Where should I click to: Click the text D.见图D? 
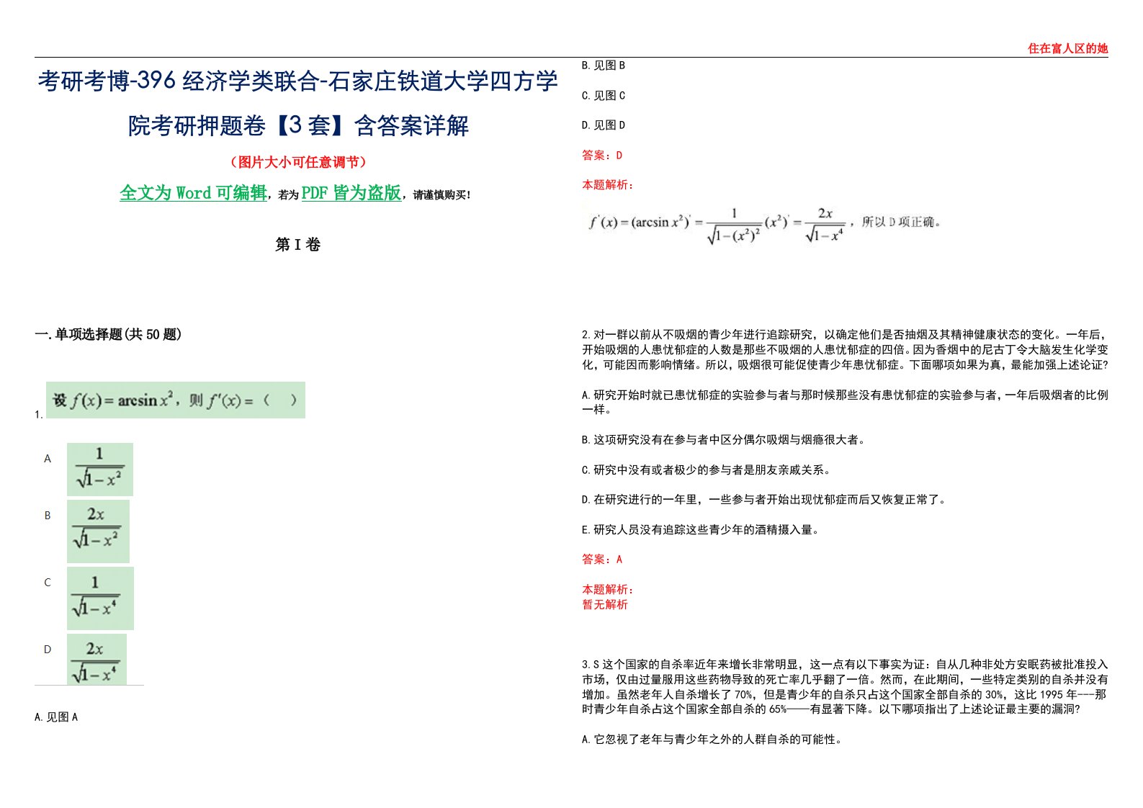coord(604,125)
